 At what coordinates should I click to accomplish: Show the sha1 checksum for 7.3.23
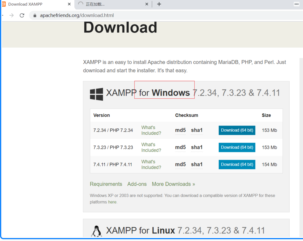(197, 147)
